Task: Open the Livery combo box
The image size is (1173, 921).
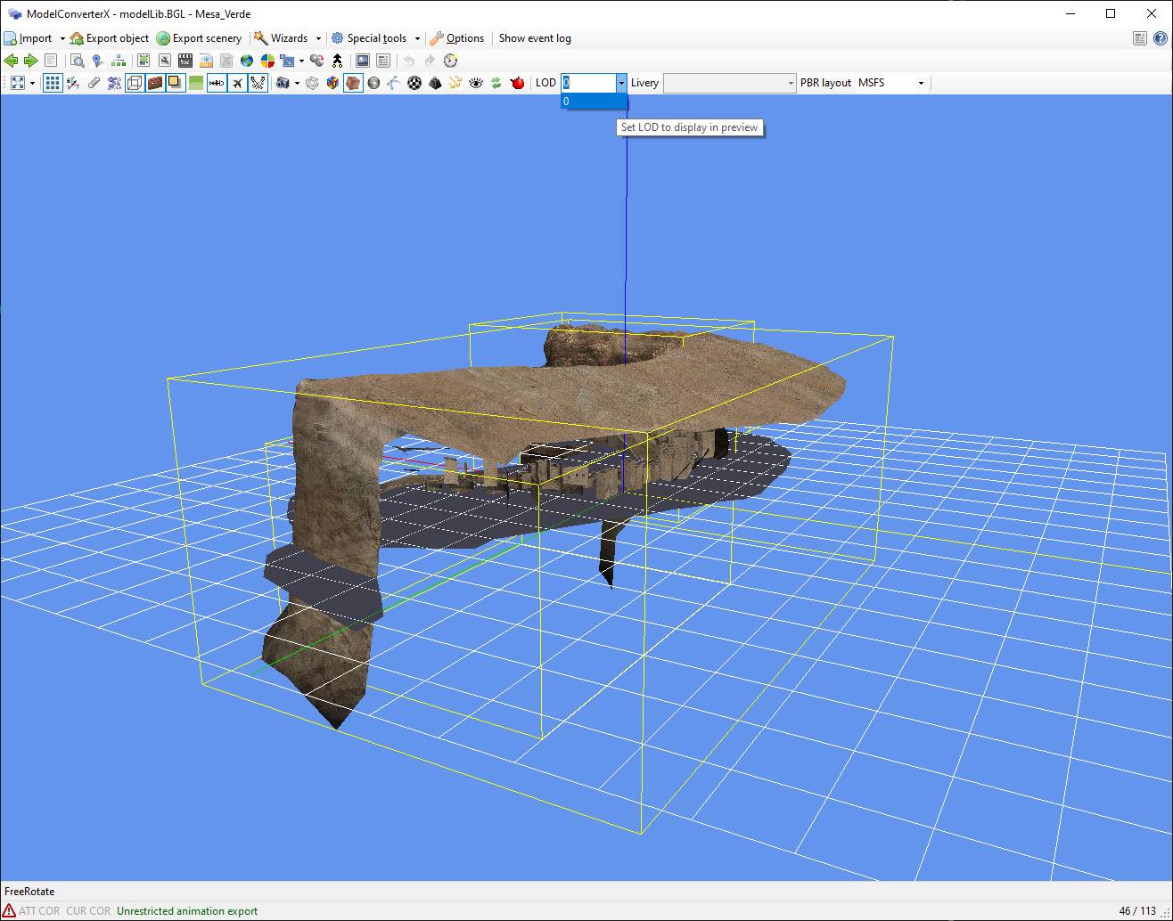Action: [729, 83]
